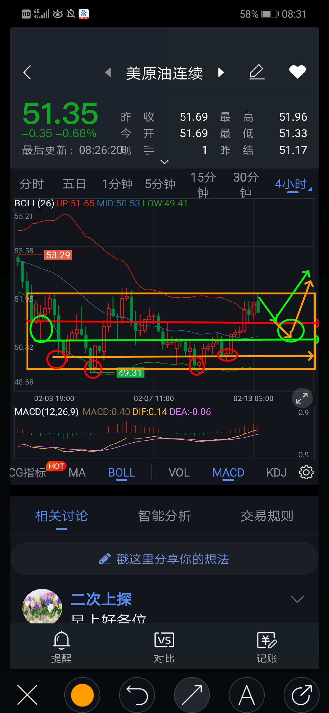Tap the battery indicator in status bar

pos(270,14)
